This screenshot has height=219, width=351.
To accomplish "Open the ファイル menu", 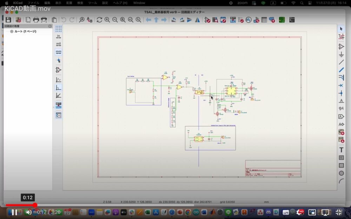I will (x=33, y=3).
